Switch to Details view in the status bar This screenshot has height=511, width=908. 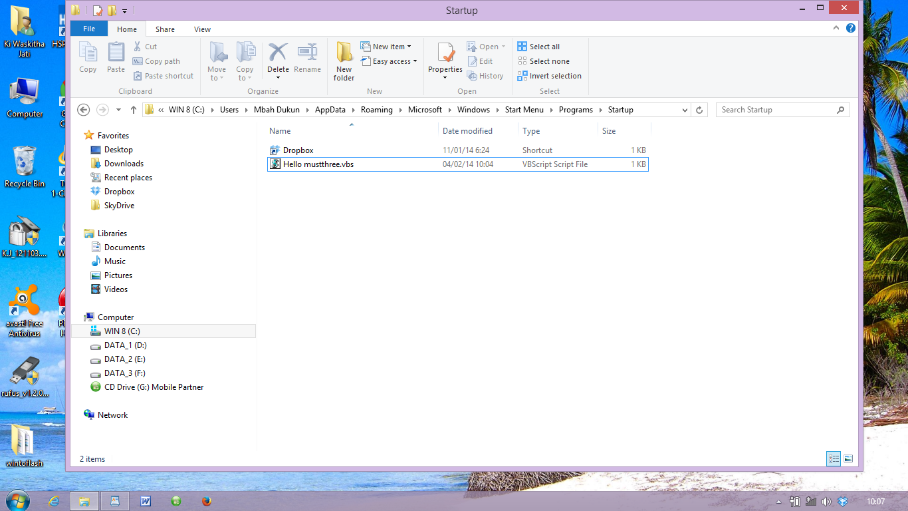(x=833, y=458)
